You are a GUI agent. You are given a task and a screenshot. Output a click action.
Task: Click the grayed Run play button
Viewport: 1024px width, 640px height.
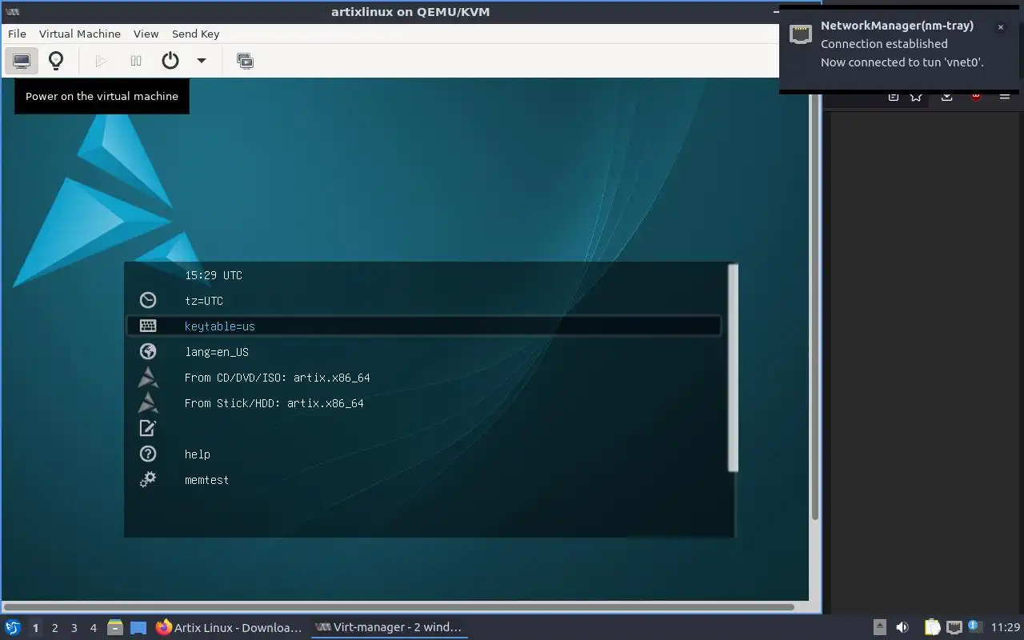pyautogui.click(x=101, y=61)
